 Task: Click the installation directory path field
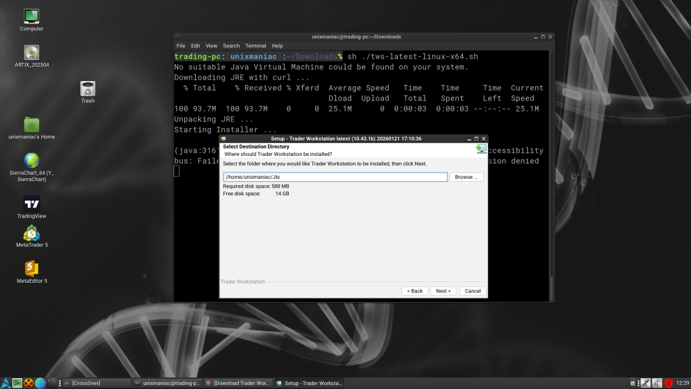tap(335, 176)
